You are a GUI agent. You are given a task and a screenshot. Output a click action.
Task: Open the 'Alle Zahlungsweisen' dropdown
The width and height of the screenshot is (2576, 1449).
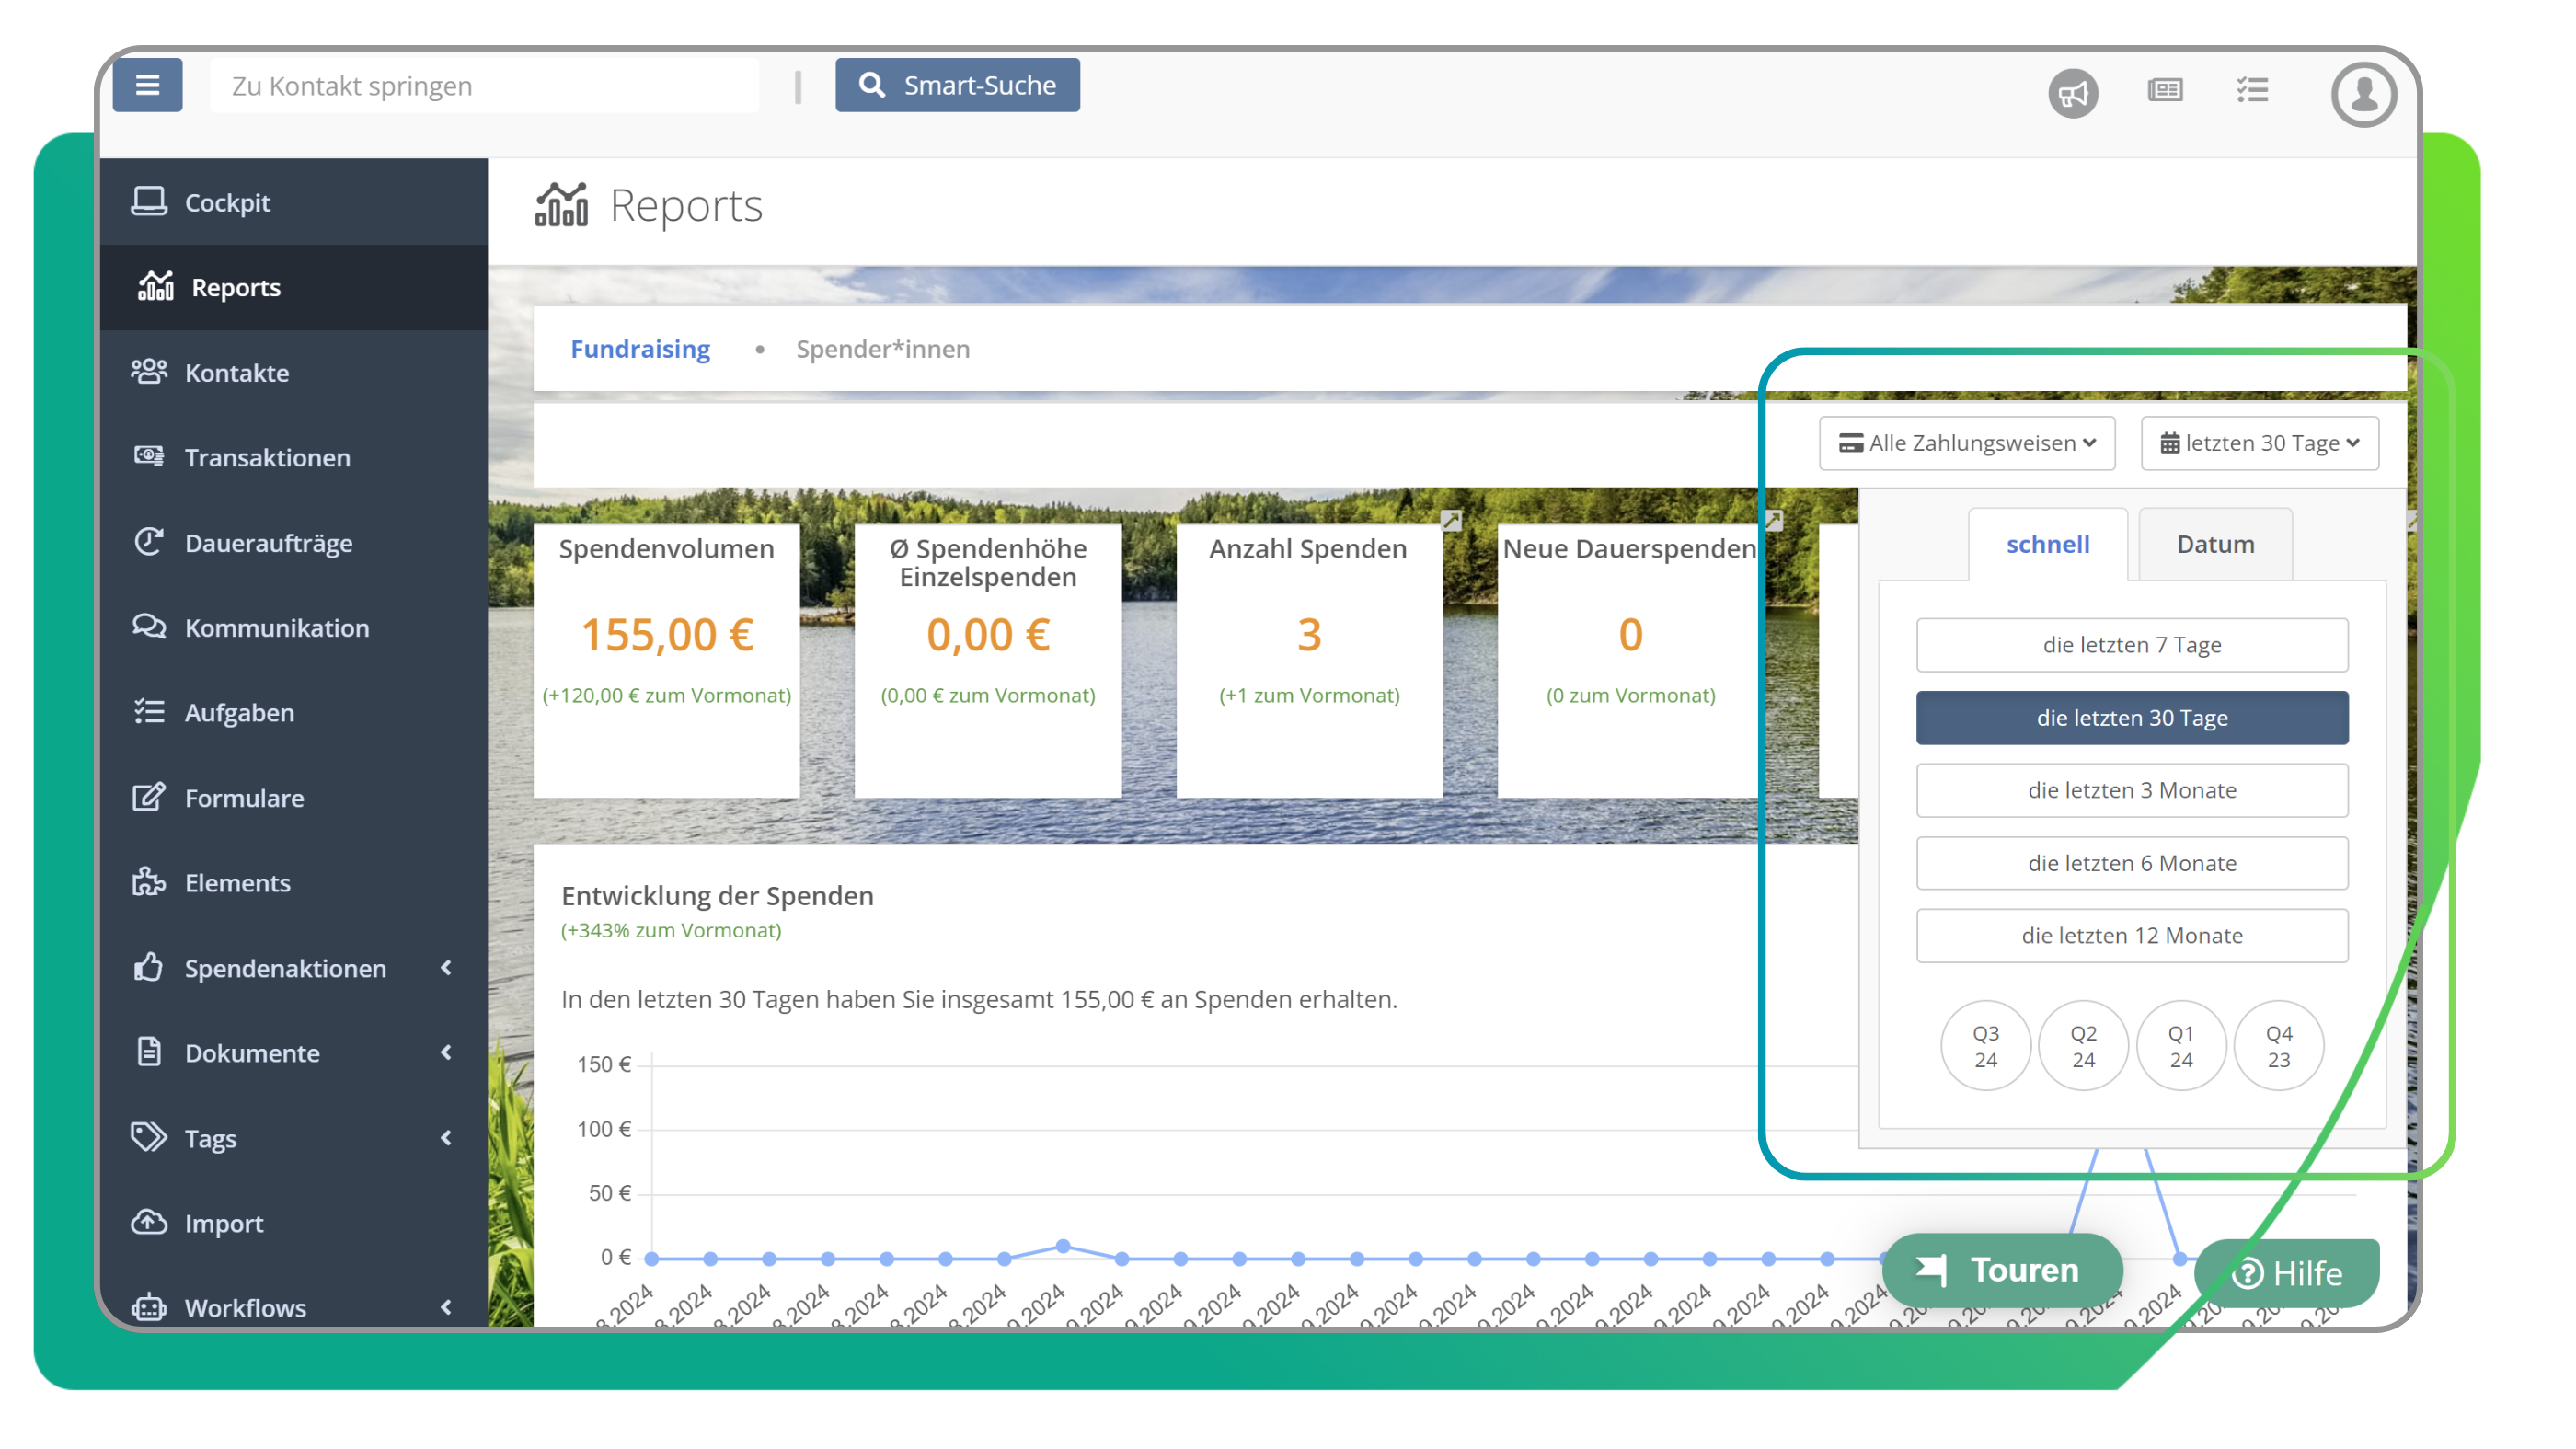1966,443
